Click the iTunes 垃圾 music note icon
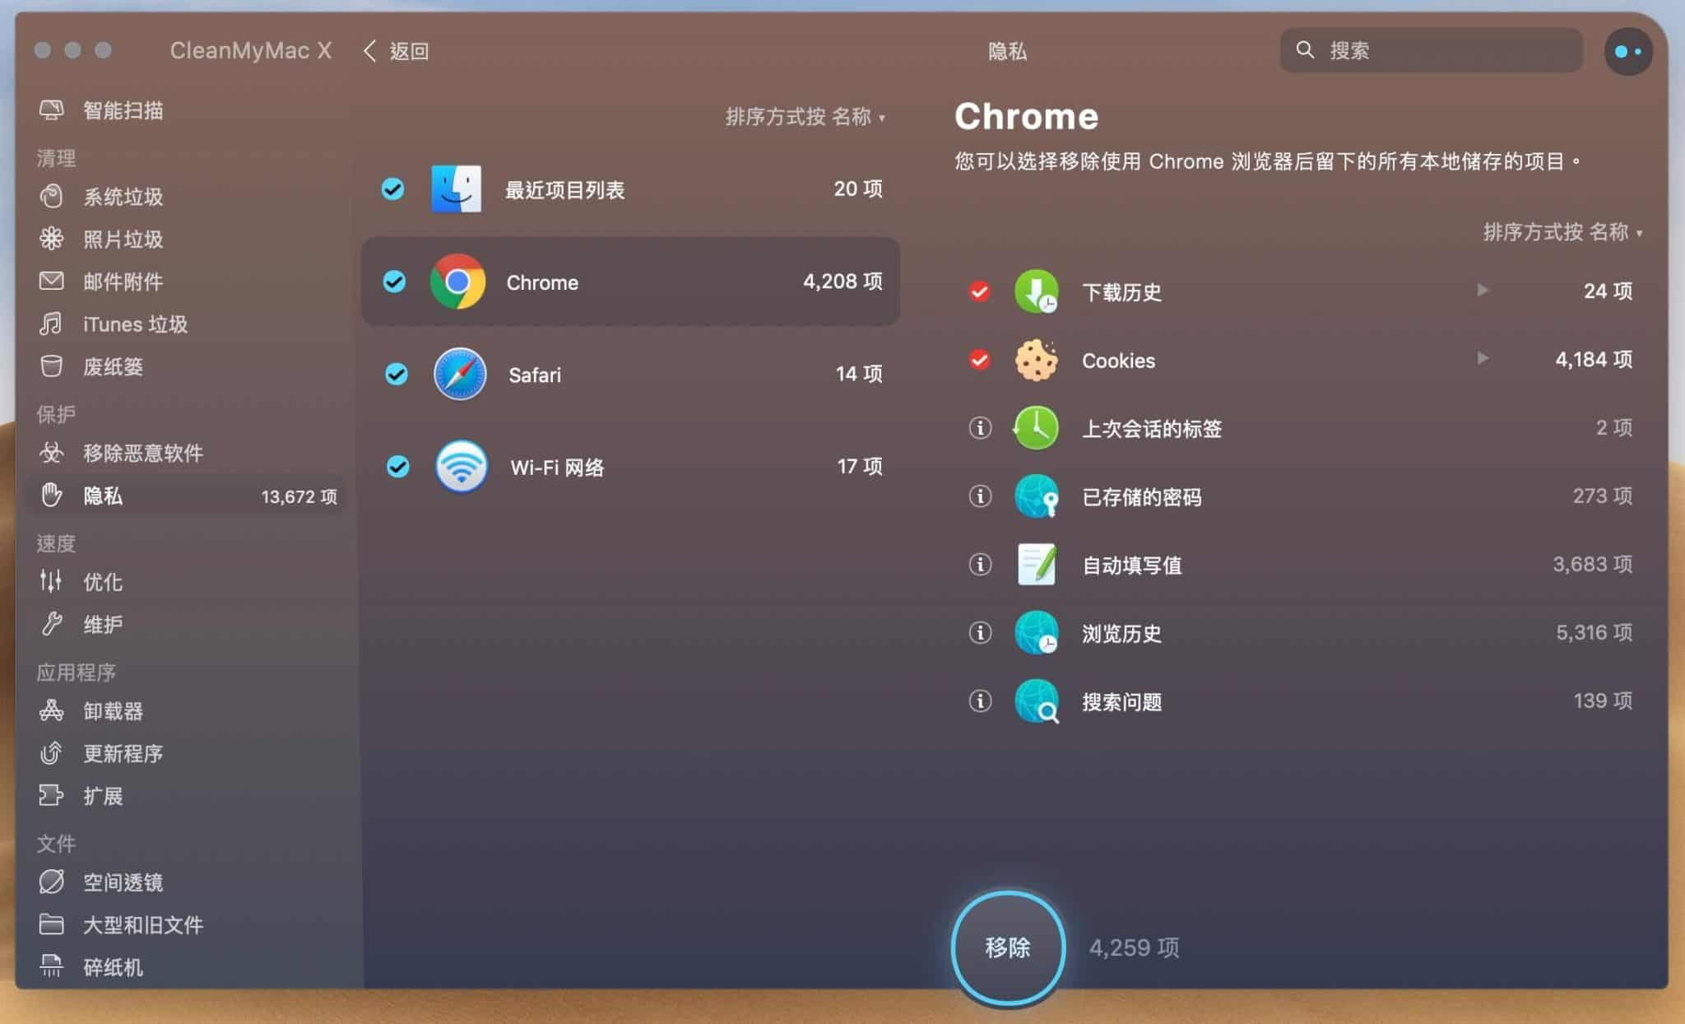This screenshot has height=1024, width=1685. point(52,323)
